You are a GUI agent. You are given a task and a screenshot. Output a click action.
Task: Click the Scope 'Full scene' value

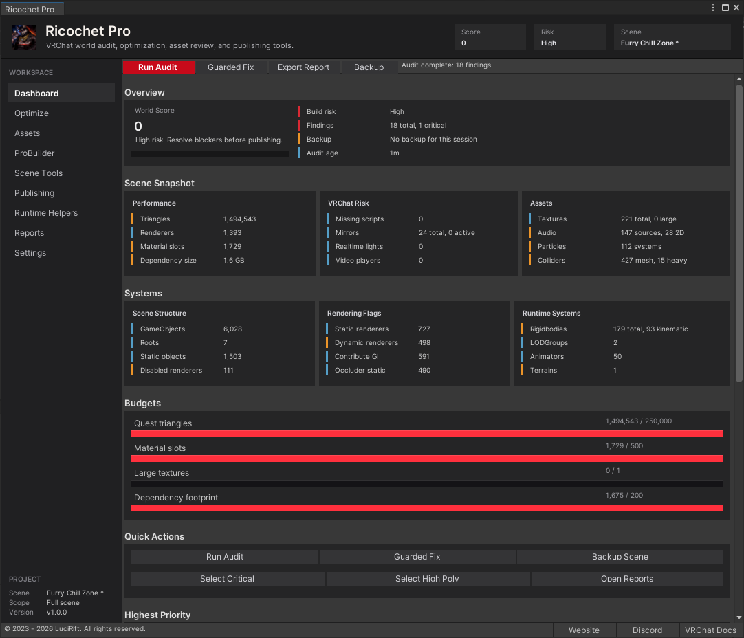pyautogui.click(x=63, y=602)
